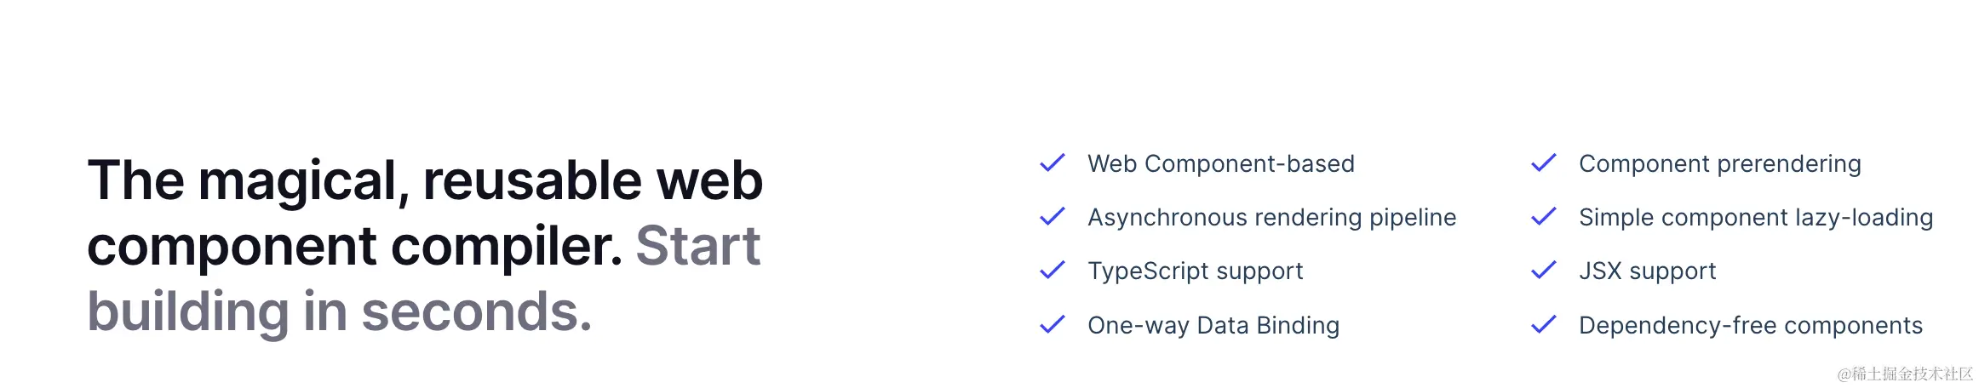Click the One-way Data Binding label
Screen dimensions: 1979x388
coord(1213,326)
